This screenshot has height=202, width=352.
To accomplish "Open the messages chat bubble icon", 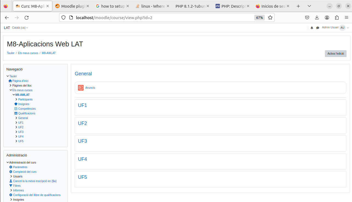I will click(318, 28).
